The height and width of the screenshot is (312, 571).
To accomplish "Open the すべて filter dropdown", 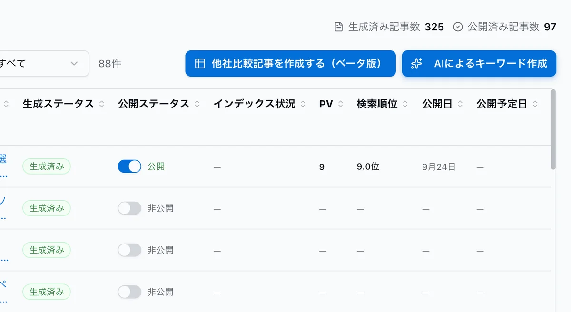I will pos(43,63).
